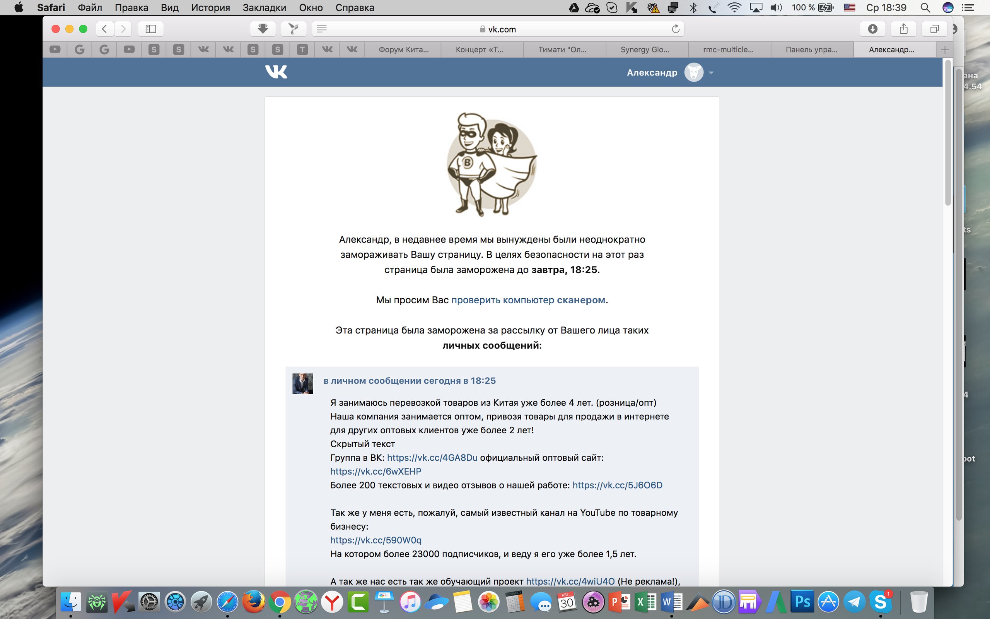Open Yandex Browser in the Dock
The width and height of the screenshot is (990, 619).
point(332,602)
